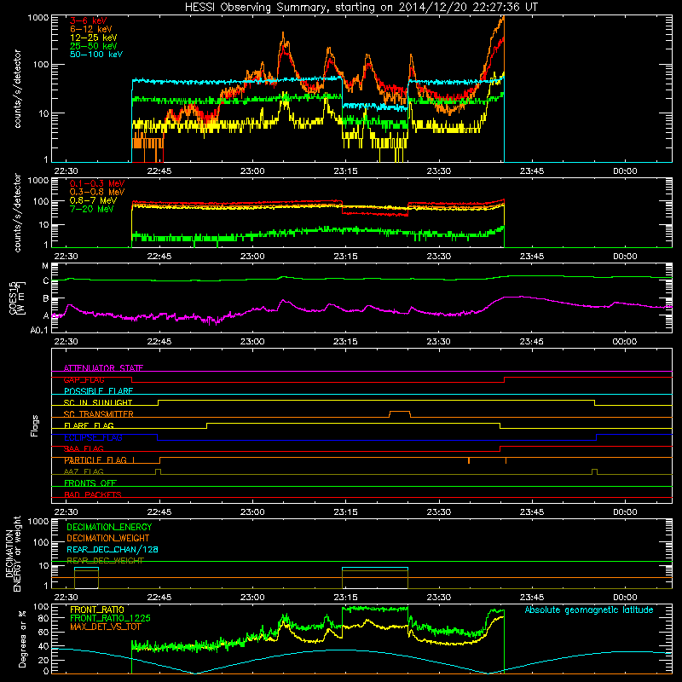
Task: Click the FRONT_RATIO legend label
Action: click(97, 610)
